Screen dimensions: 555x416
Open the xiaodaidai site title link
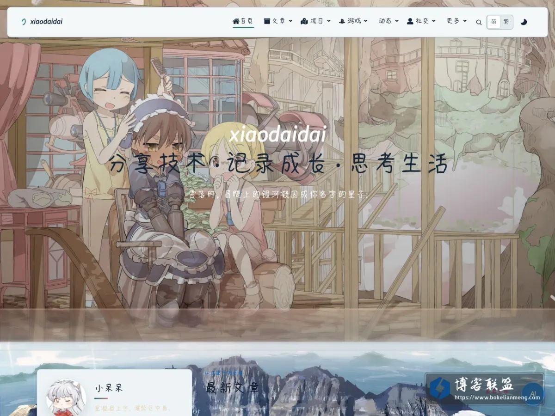click(x=46, y=22)
